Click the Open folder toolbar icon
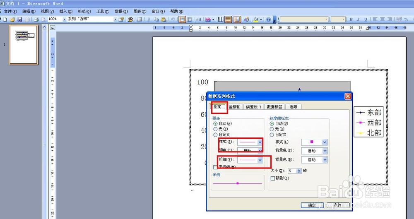Viewport: 414px width, 219px height. (x=12, y=19)
